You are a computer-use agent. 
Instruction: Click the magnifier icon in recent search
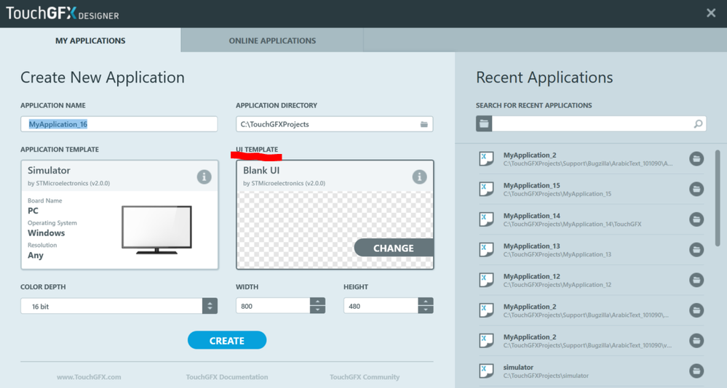point(698,124)
